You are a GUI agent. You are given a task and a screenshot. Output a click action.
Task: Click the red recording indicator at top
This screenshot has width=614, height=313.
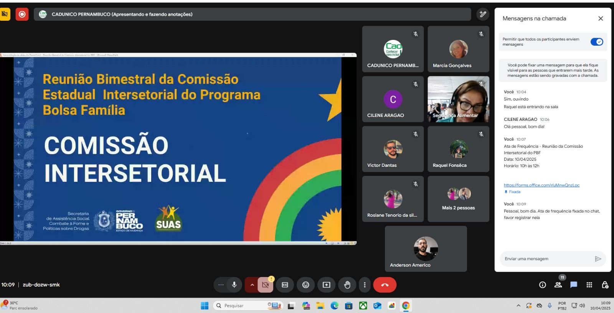(x=22, y=14)
